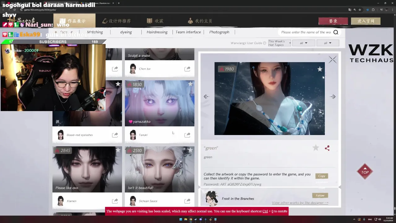Viewport: 396px width, 223px height.
Task: Open Frost in the Branches avatar
Action: 211,199
